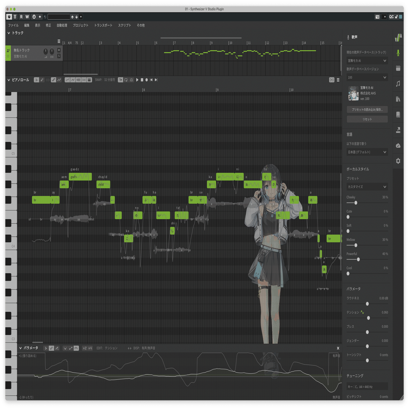
Task: Open the library books sidebar panel
Action: click(398, 99)
